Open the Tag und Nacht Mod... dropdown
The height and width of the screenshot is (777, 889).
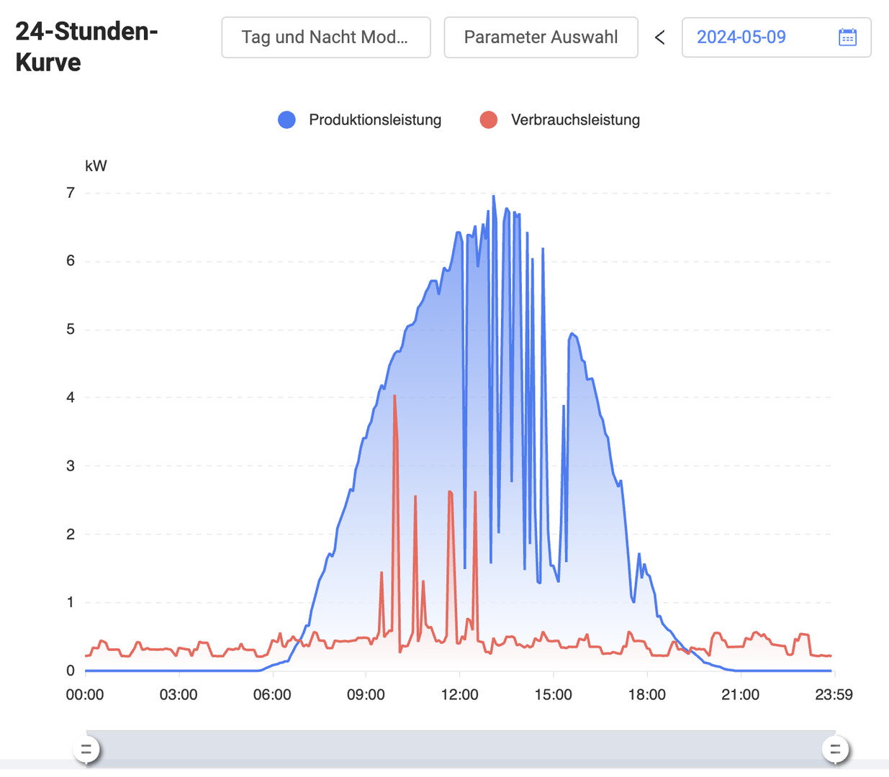[x=326, y=37]
